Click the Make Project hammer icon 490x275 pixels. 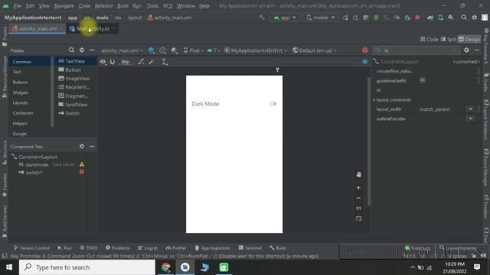261,18
